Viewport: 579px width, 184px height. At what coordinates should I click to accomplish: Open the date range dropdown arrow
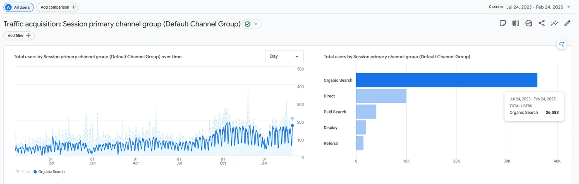point(569,7)
